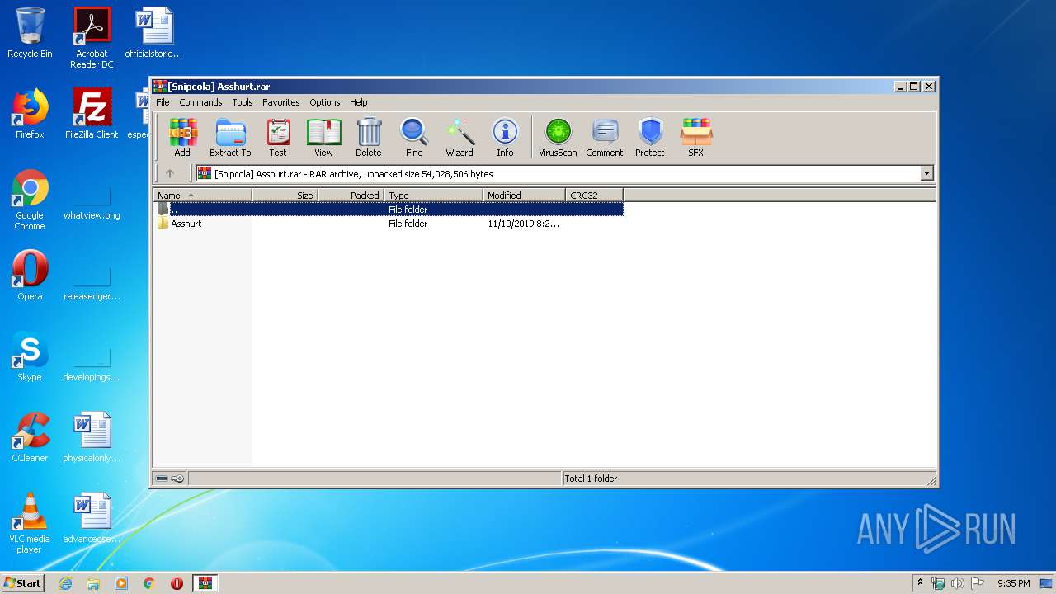The width and height of the screenshot is (1056, 594).
Task: Open the FileZilla Client desktop shortcut
Action: click(x=92, y=114)
